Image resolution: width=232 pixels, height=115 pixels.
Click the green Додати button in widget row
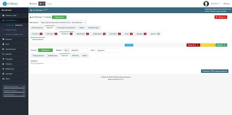[x=221, y=45]
